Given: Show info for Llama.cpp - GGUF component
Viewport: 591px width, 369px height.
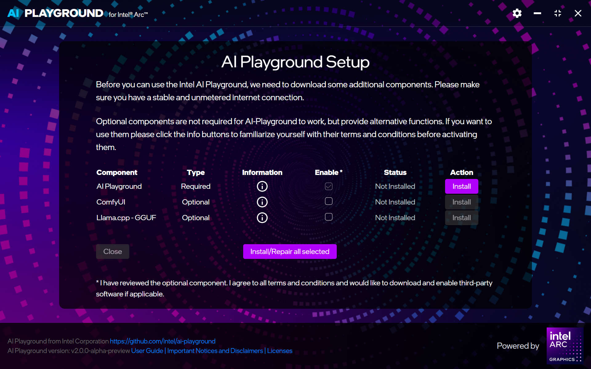Looking at the screenshot, I should point(262,218).
